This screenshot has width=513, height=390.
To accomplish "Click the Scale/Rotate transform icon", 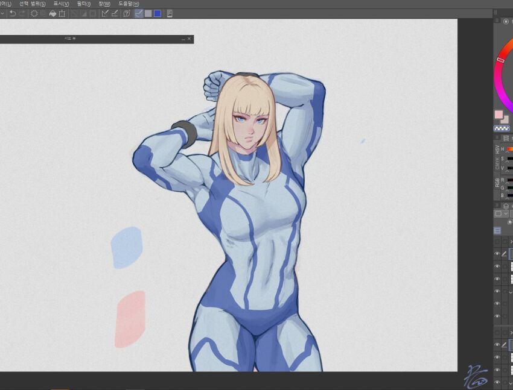I will point(62,13).
